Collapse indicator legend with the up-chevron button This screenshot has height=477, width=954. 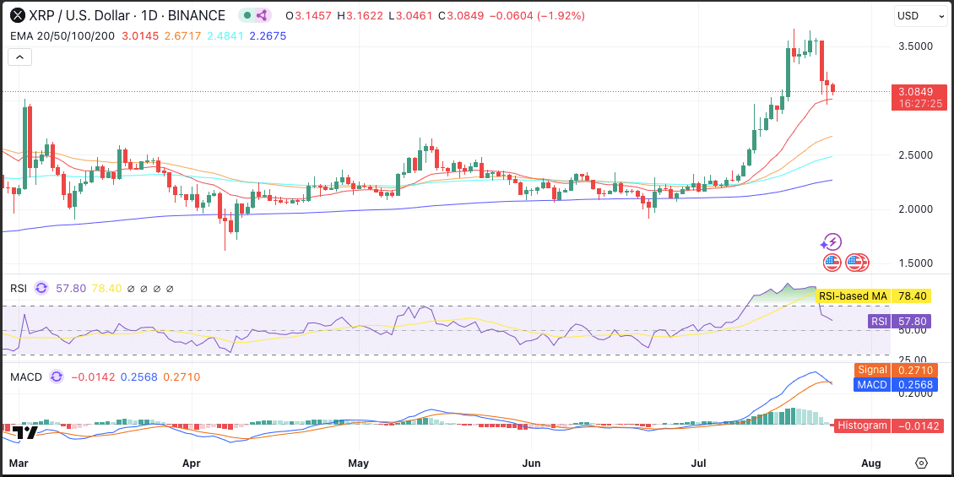pos(19,57)
